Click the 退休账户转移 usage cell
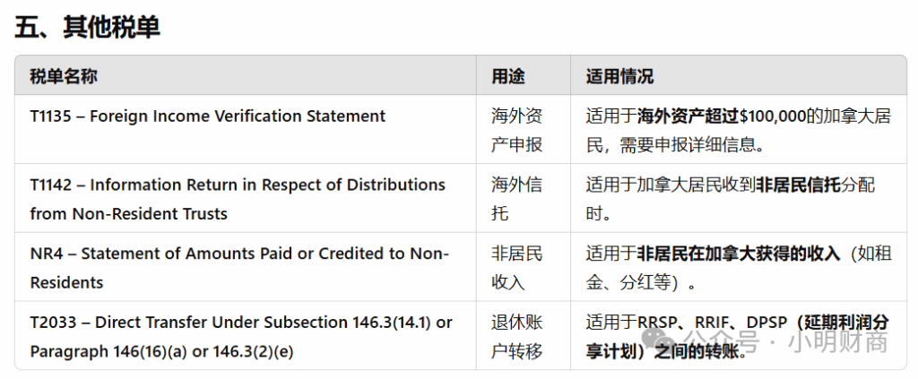This screenshot has height=379, width=918. [x=517, y=337]
